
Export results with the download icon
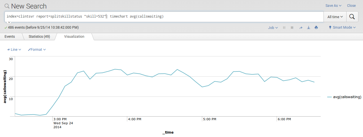point(308,28)
